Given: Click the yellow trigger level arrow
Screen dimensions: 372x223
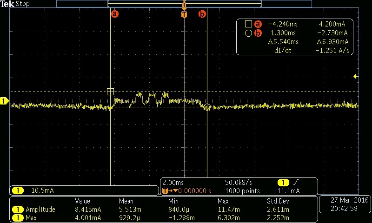Looking at the screenshot, I should point(355,76).
